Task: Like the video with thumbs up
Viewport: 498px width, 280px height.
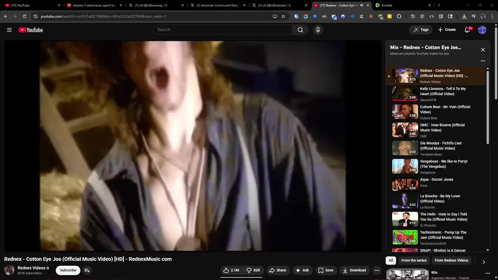Action: [231, 270]
